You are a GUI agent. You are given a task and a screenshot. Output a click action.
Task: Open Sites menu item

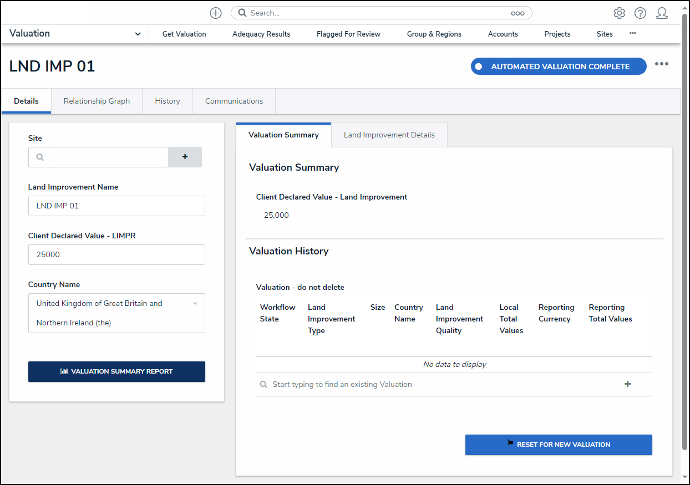point(605,34)
